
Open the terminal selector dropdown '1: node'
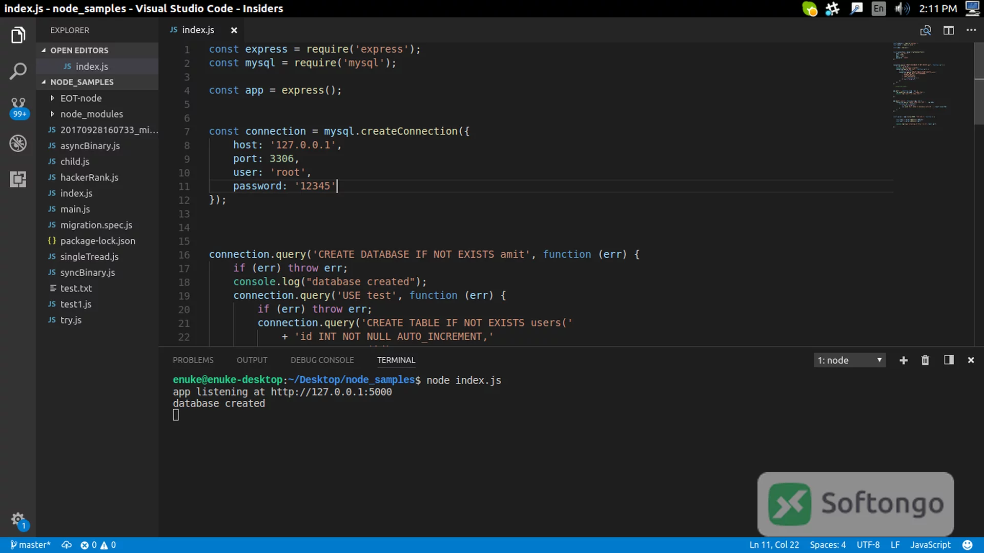coord(849,360)
